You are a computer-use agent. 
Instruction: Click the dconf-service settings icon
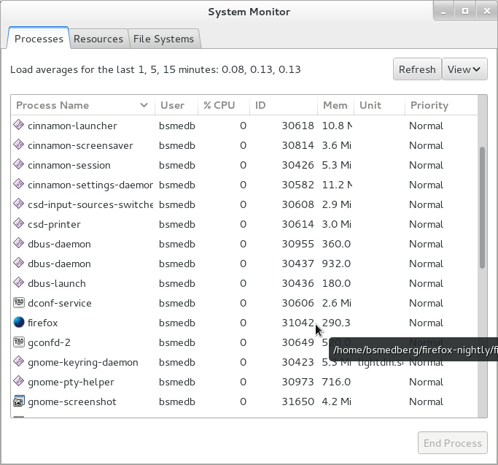(x=19, y=302)
